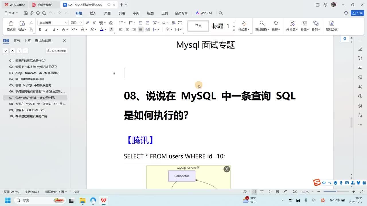367x206 pixels.
Task: Click the 分享 share button
Action: (357, 13)
